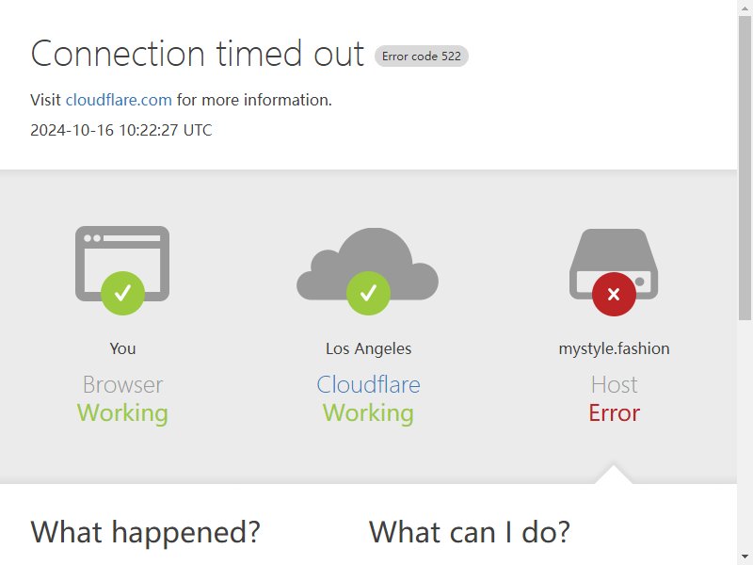Image resolution: width=753 pixels, height=565 pixels.
Task: Click the Connection timed out heading
Action: (x=198, y=54)
